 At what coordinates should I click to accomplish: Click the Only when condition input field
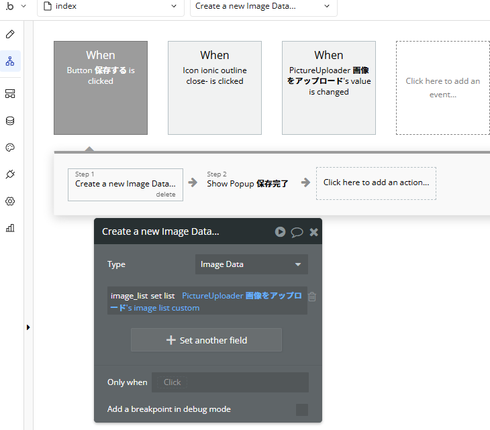(x=230, y=382)
